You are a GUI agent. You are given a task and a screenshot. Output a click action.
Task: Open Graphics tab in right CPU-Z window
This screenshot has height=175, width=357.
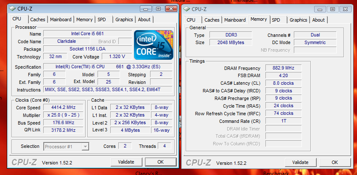click(298, 20)
